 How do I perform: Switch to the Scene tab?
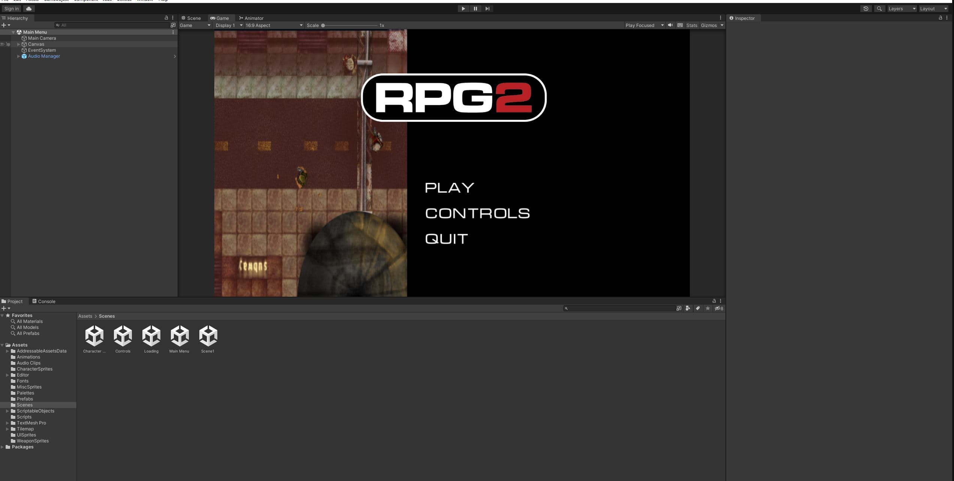click(191, 18)
